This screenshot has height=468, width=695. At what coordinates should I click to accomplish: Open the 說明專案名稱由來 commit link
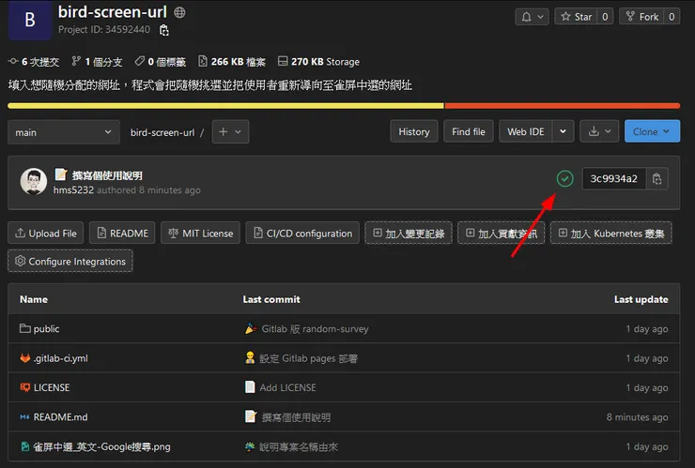(x=299, y=446)
